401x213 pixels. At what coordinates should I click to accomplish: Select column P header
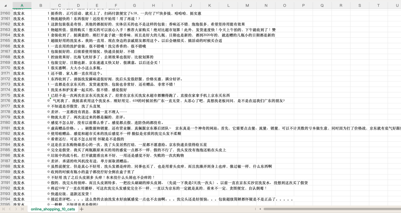click(x=303, y=5)
